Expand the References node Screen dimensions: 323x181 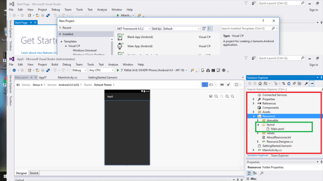253,104
